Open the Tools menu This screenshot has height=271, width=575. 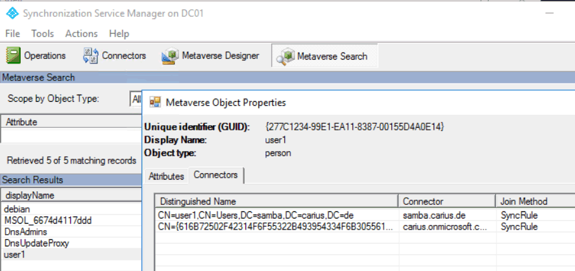[x=43, y=34]
